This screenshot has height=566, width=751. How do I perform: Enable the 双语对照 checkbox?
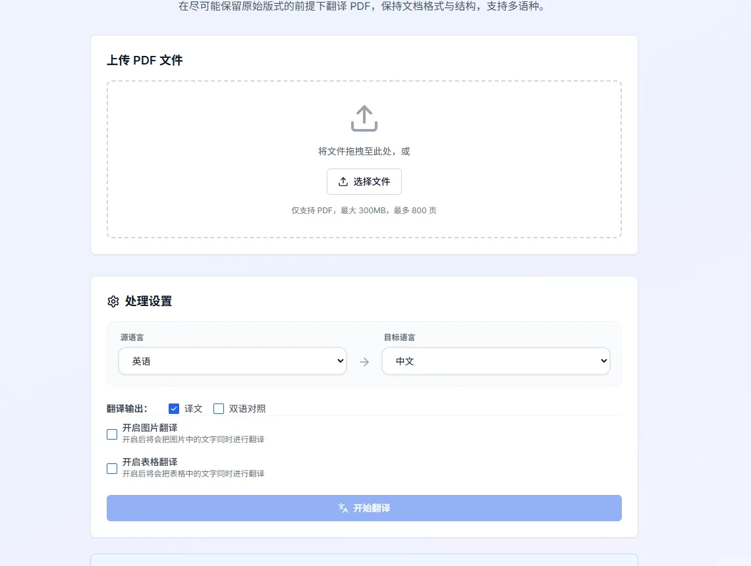(219, 409)
